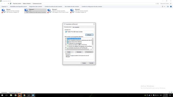Close the Propiedades de Ethernet 2 dialog
173x97 pixels.
click(94, 24)
